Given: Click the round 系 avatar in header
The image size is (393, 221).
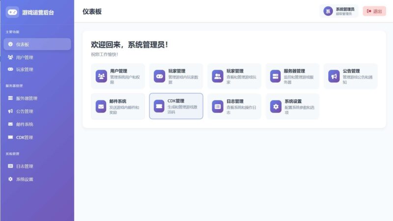Looking at the screenshot, I should [x=328, y=11].
